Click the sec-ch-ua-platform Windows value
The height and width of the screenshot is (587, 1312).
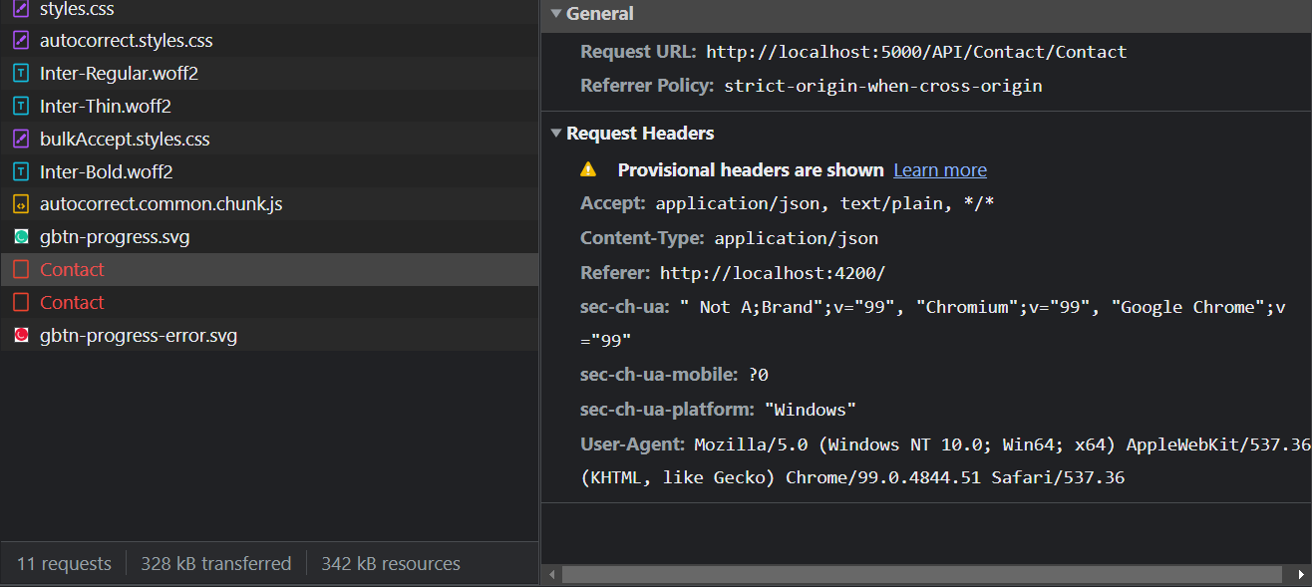pyautogui.click(x=811, y=410)
